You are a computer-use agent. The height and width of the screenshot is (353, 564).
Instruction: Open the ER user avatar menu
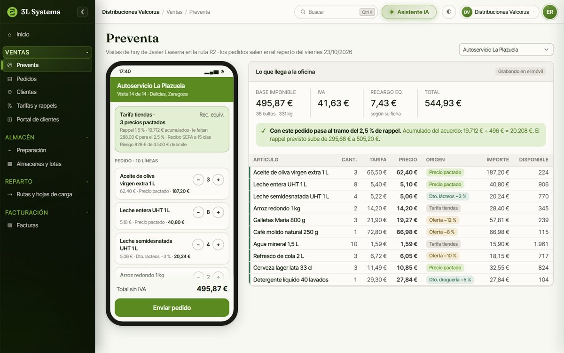[x=549, y=12]
